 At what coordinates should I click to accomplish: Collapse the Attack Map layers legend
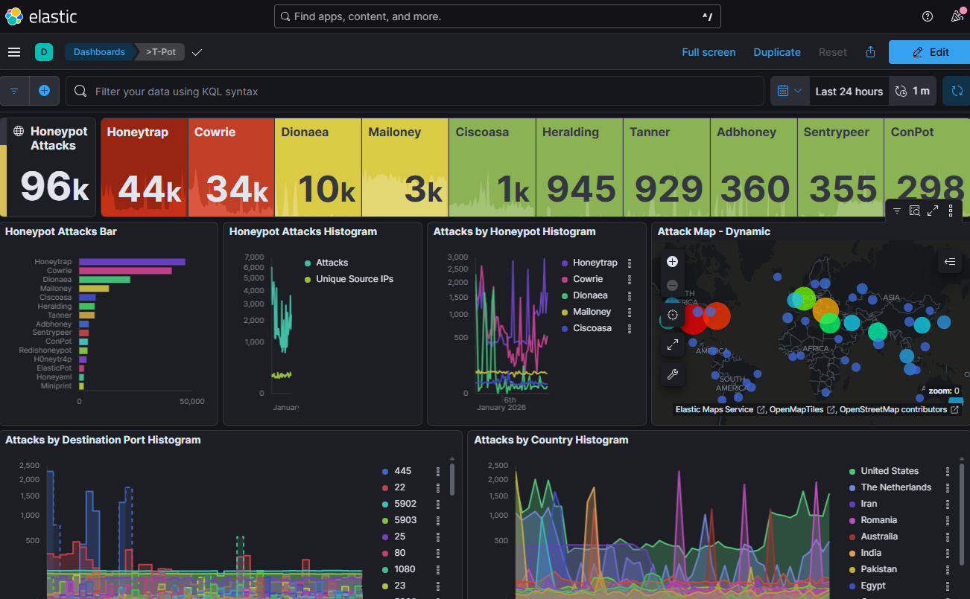pyautogui.click(x=949, y=261)
